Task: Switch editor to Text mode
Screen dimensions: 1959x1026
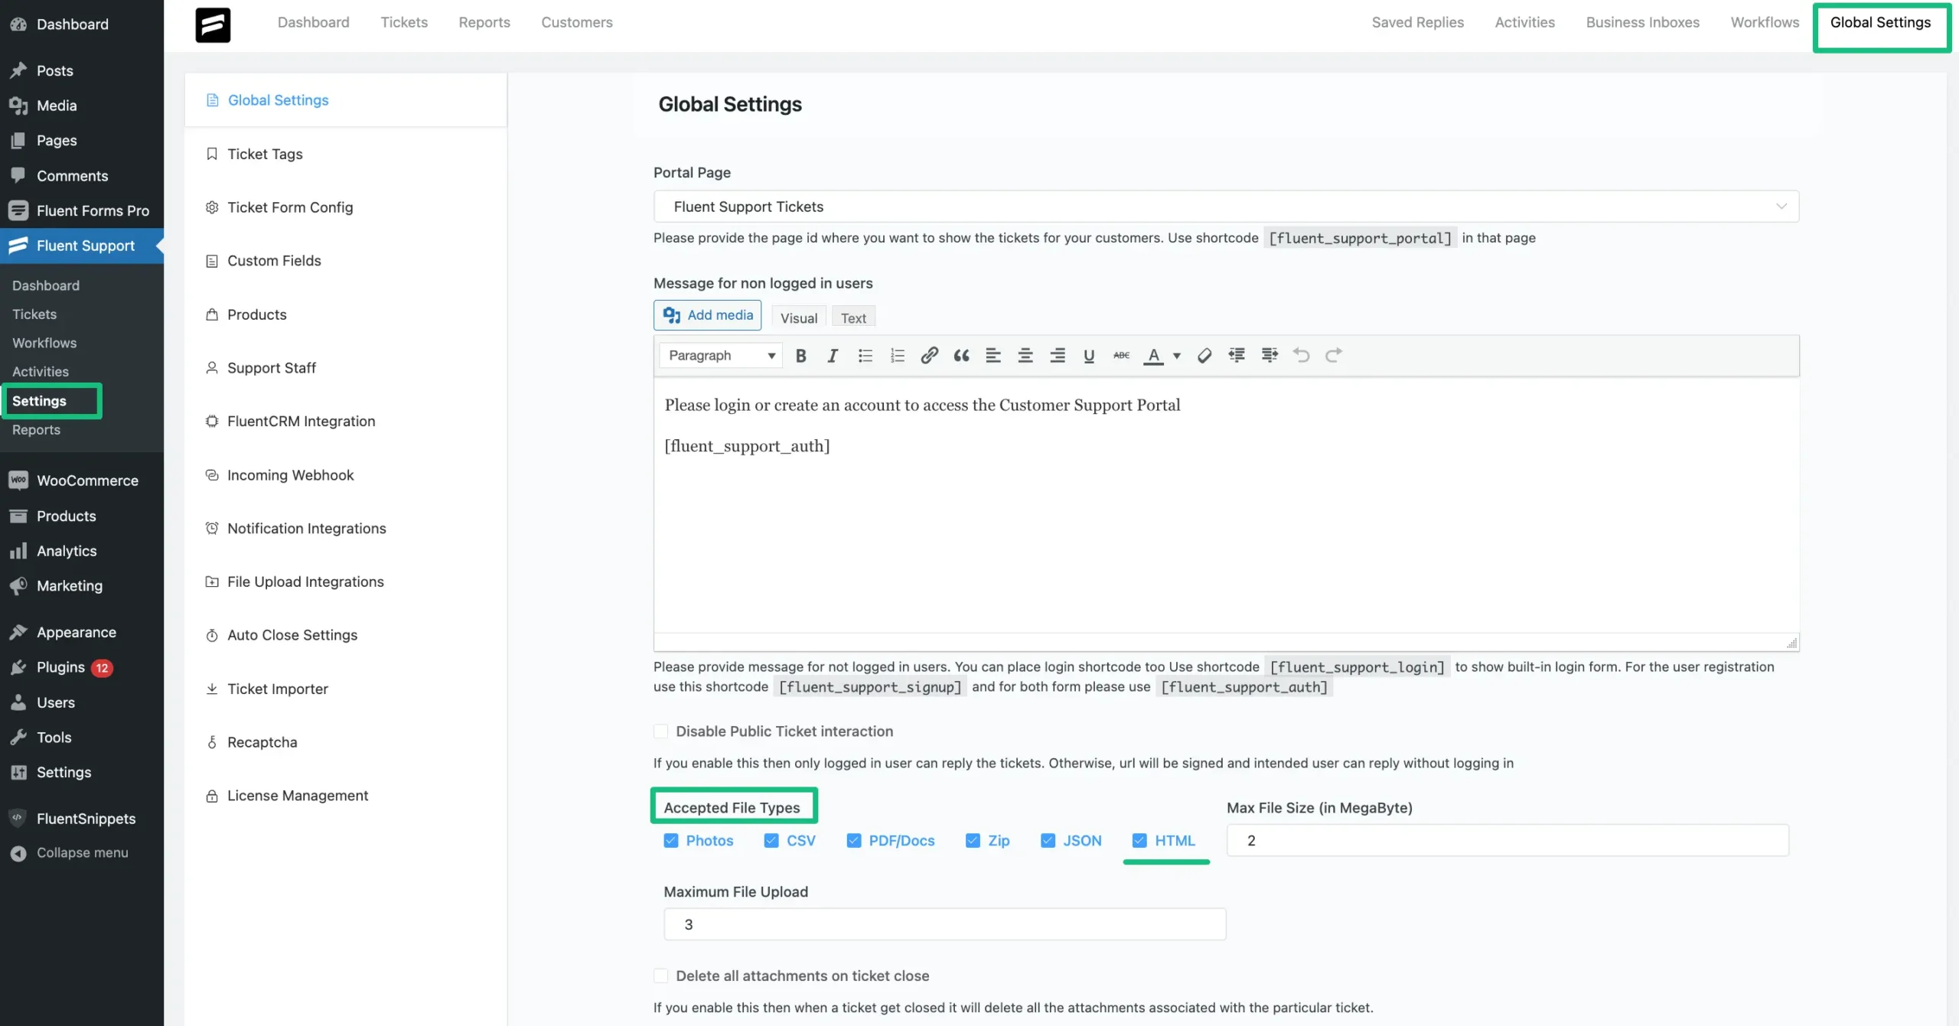Action: click(853, 318)
